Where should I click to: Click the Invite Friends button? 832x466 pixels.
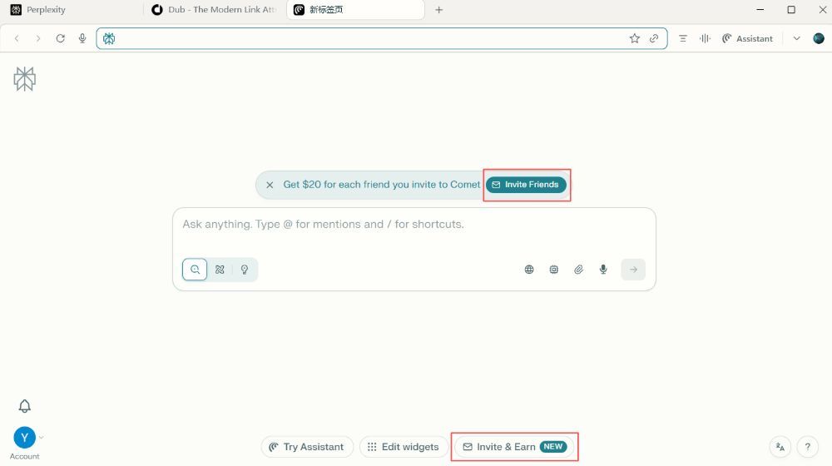526,185
